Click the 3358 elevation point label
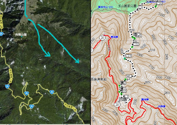Image resolution: width=177 pixels, height=125 pixels. [x=132, y=30]
